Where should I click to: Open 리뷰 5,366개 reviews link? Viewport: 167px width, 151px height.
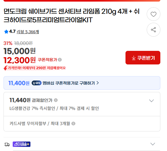point(28,32)
